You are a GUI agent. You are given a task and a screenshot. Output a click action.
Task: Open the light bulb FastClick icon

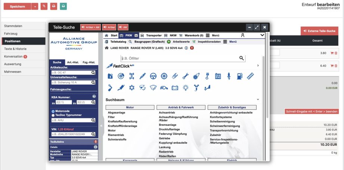pos(186,88)
